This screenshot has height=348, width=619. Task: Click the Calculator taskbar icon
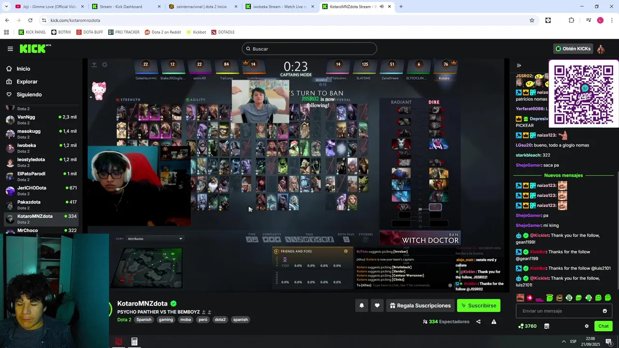click(x=134, y=342)
